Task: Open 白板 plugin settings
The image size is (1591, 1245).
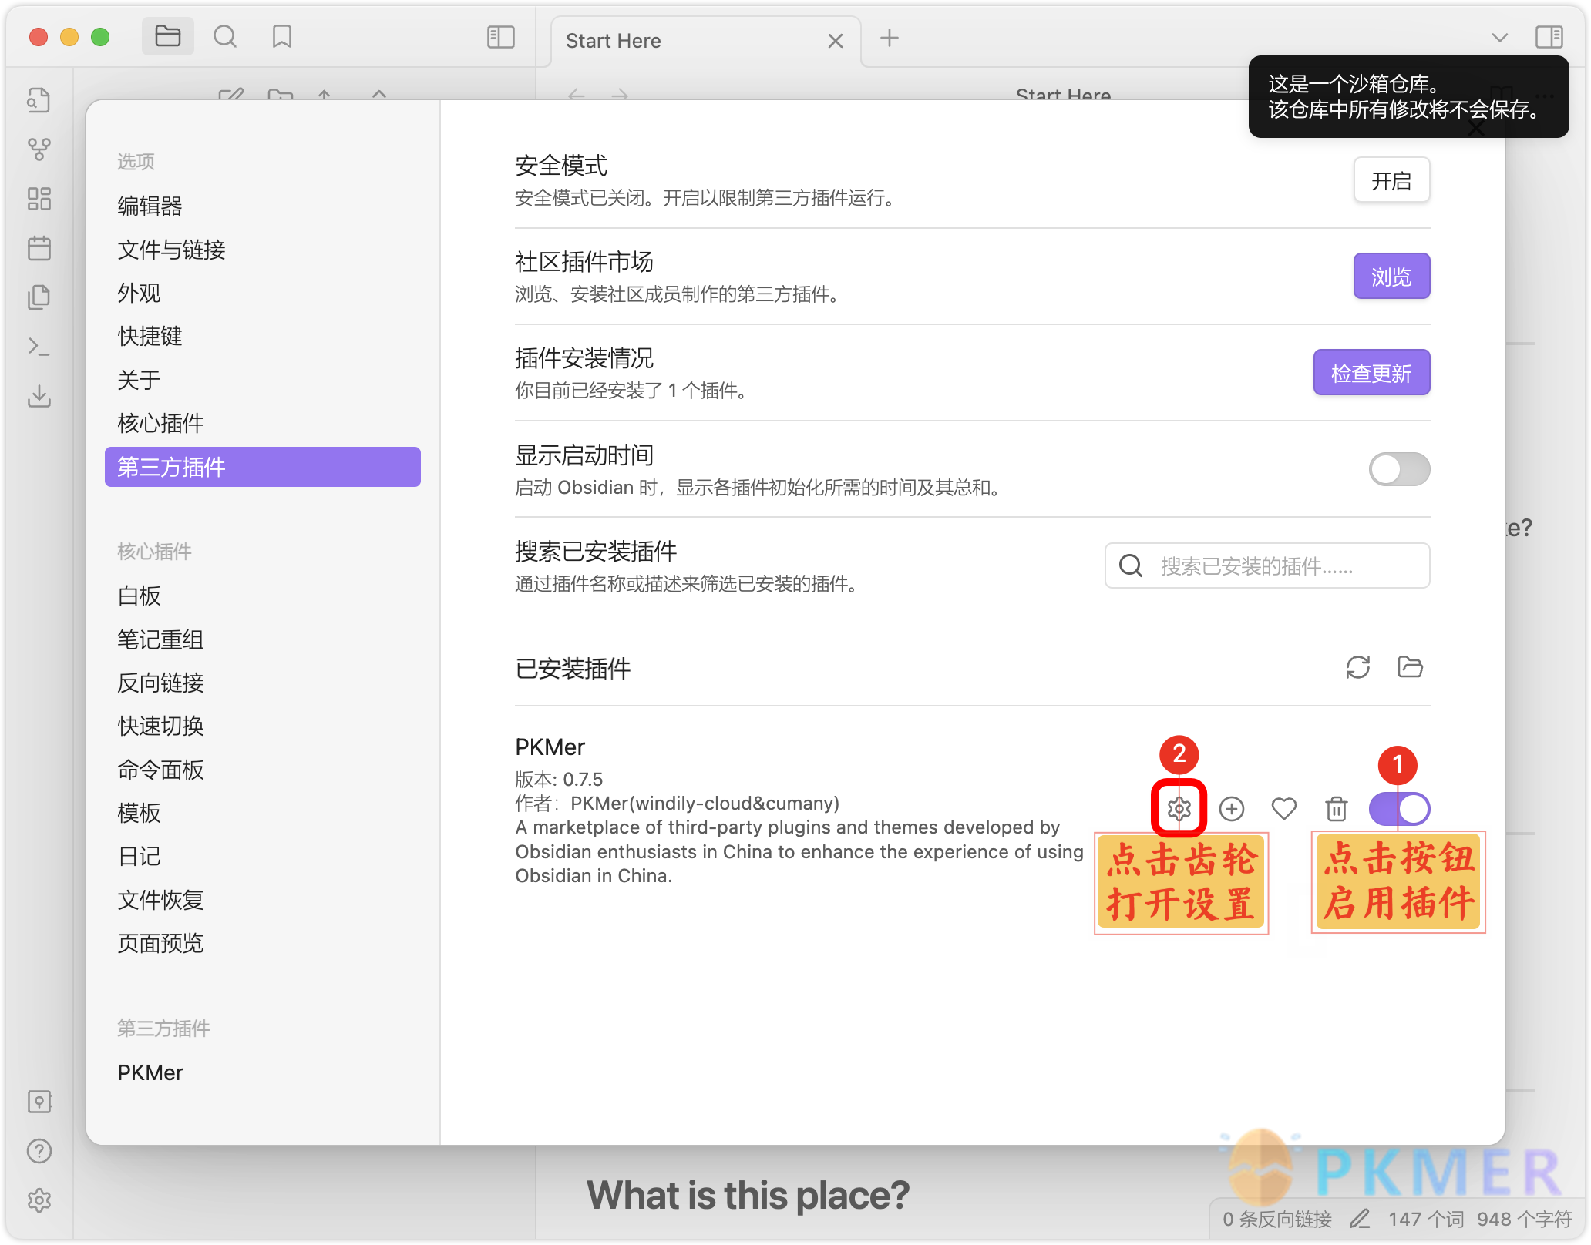Action: pos(262,596)
